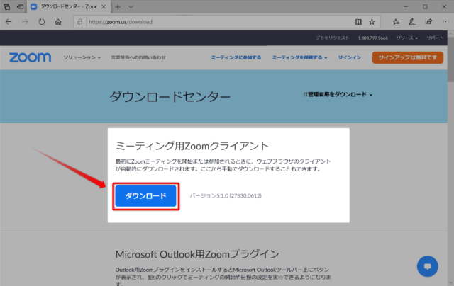Open favorites hub icon
The width and height of the screenshot is (454, 286).
(396, 22)
